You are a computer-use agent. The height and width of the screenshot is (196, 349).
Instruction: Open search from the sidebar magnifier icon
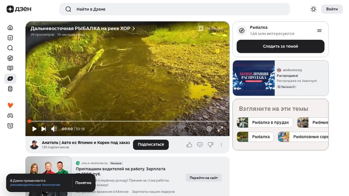tap(10, 48)
